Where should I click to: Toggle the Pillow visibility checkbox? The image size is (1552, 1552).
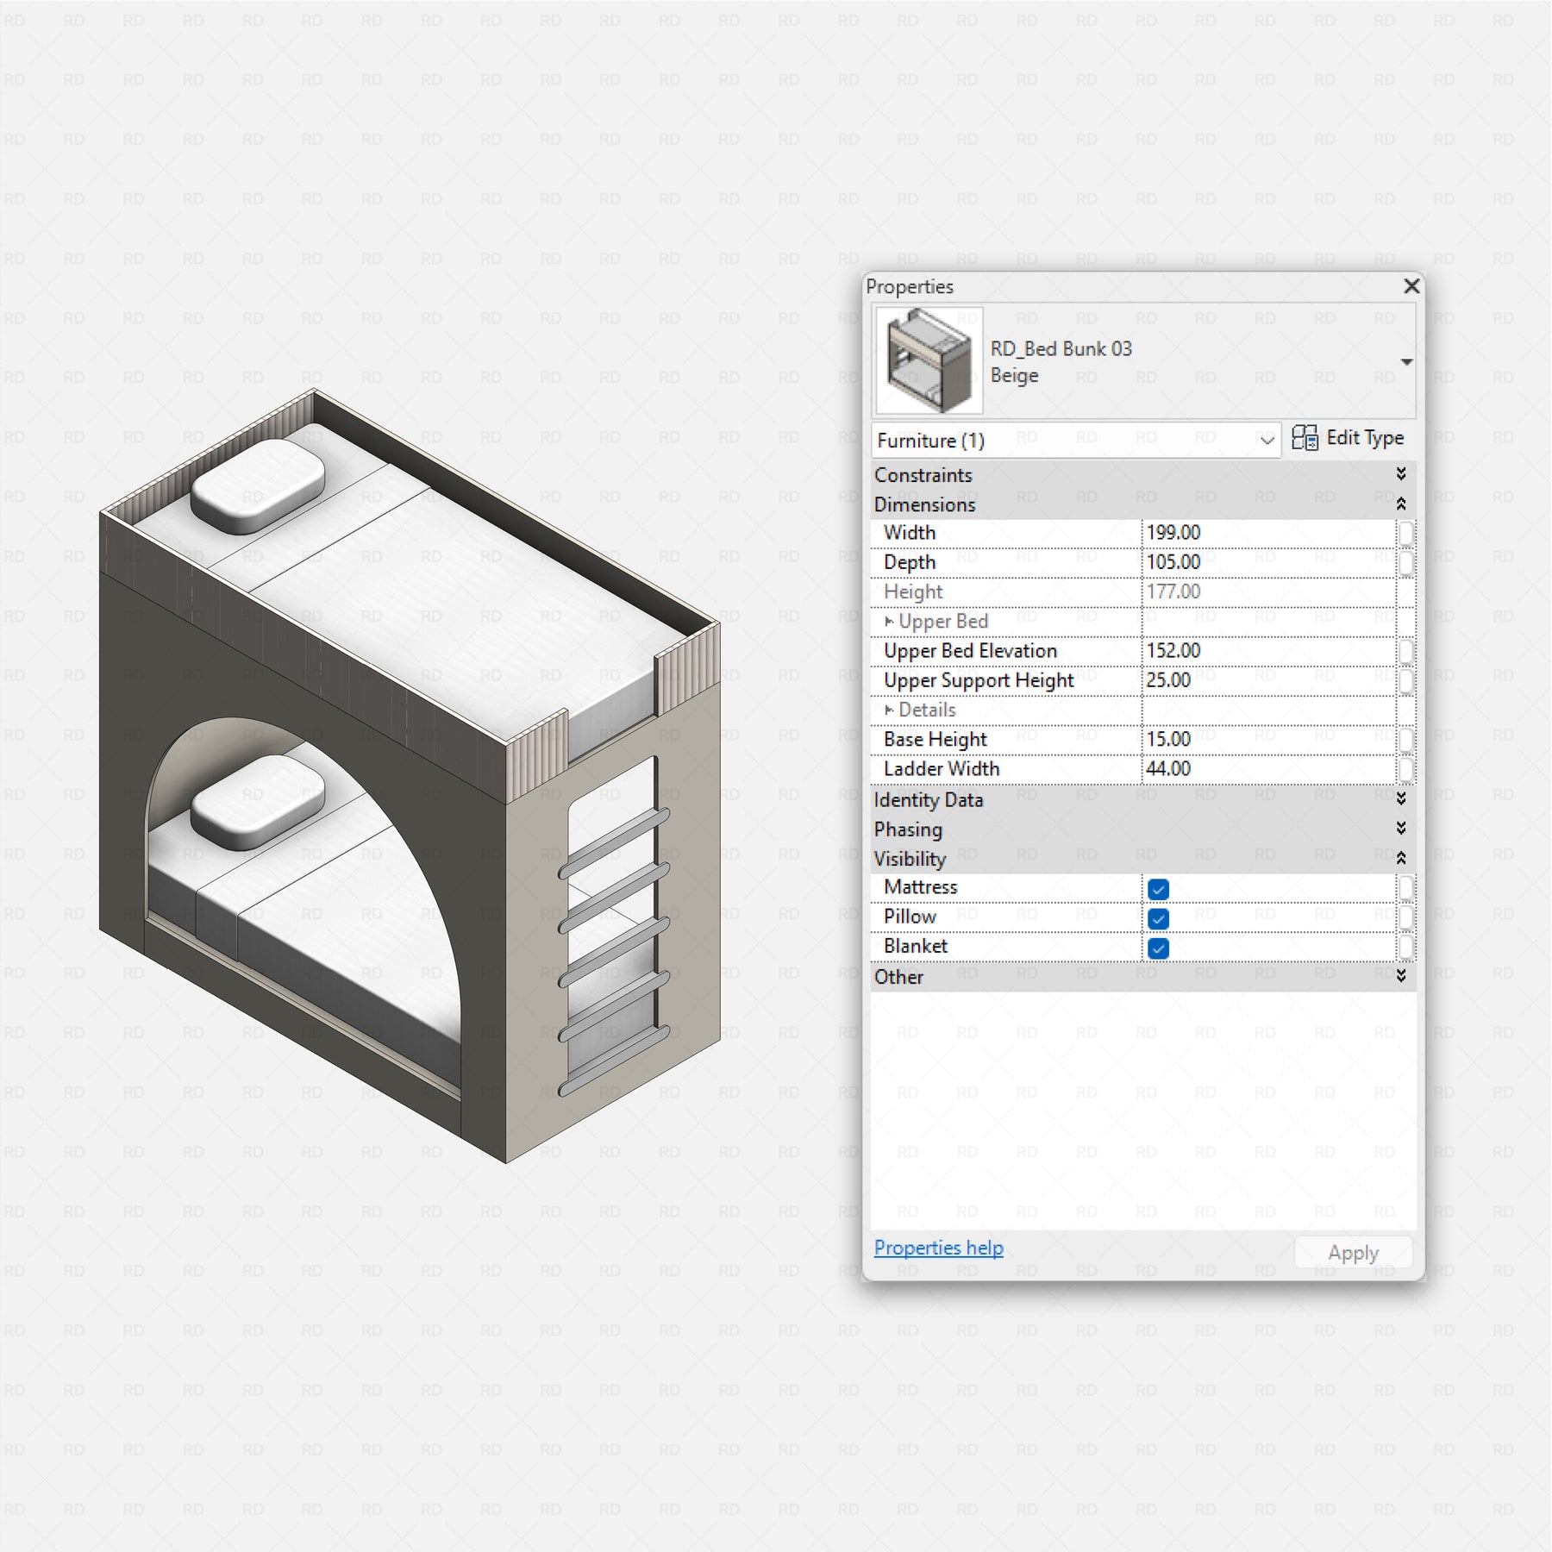point(1158,918)
